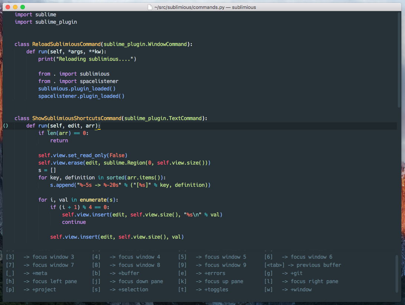This screenshot has width=405, height=305.
Task: Click 'import sublime' on first line
Action: [x=35, y=15]
